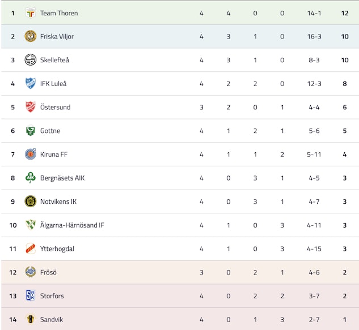Click the Sandvik club logo

point(31,319)
